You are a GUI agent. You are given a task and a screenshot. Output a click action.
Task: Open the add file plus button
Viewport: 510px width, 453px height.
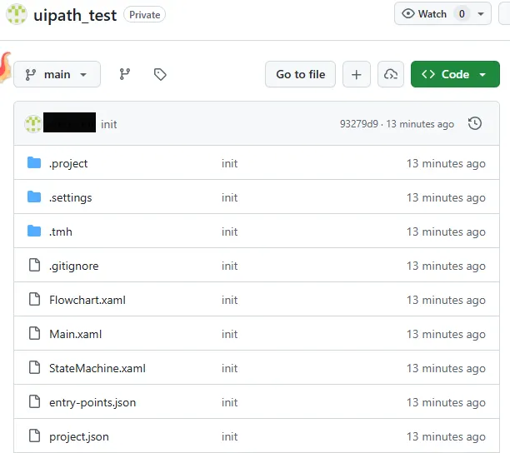pos(357,74)
